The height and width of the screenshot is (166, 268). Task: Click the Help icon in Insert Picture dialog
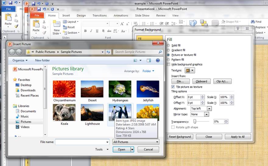pos(158,60)
